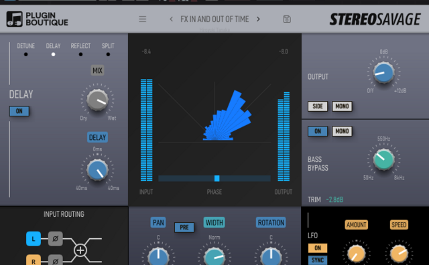The image size is (429, 265).
Task: Click the Phase correlation slider handle
Action: click(x=217, y=179)
